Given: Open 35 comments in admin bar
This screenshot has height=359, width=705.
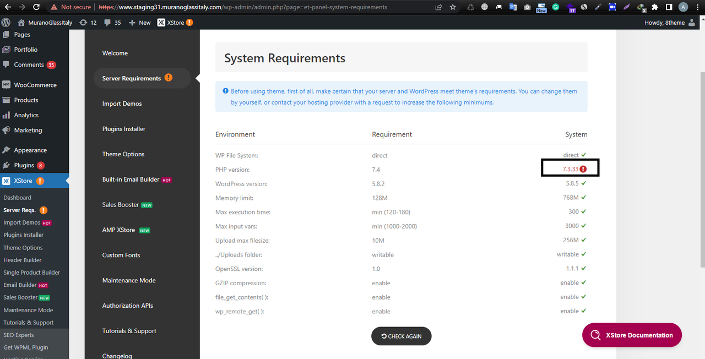Looking at the screenshot, I should (x=112, y=23).
